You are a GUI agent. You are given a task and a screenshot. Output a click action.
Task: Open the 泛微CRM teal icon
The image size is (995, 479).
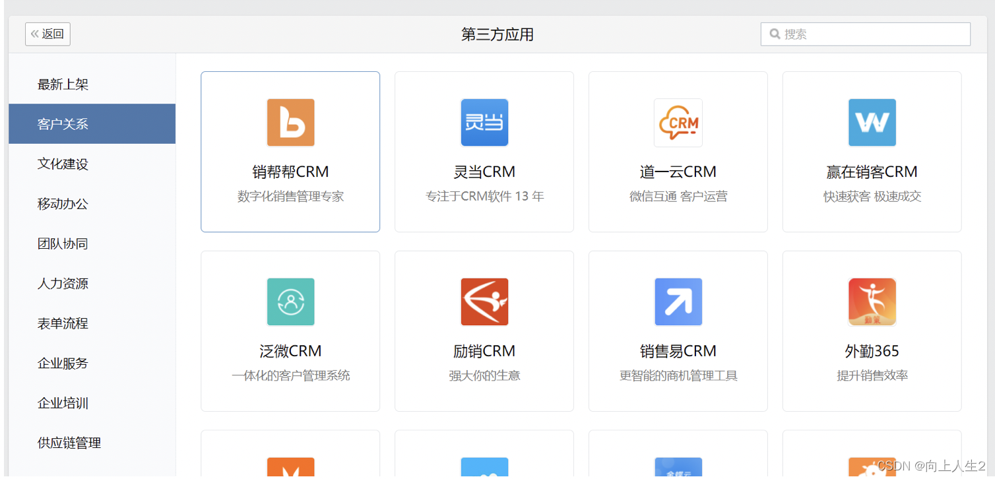(290, 302)
